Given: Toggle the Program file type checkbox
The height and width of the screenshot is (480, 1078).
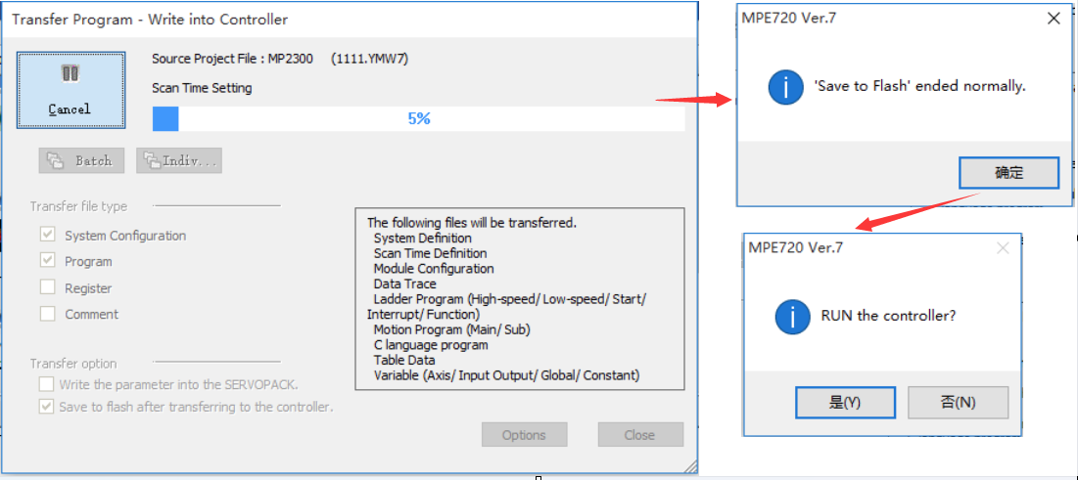Looking at the screenshot, I should click(47, 261).
